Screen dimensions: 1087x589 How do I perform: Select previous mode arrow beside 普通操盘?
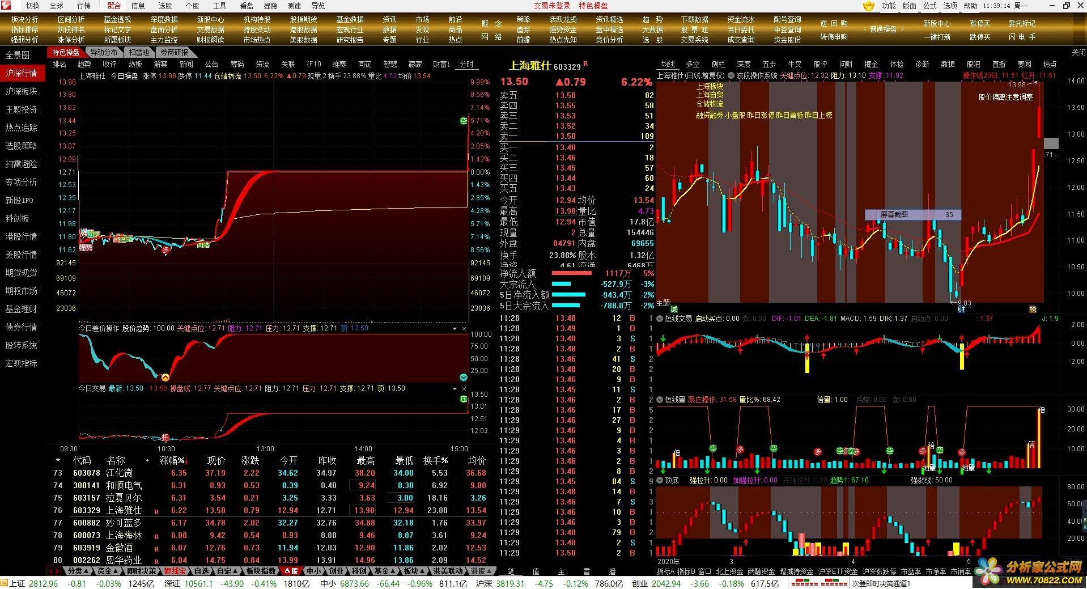click(865, 29)
